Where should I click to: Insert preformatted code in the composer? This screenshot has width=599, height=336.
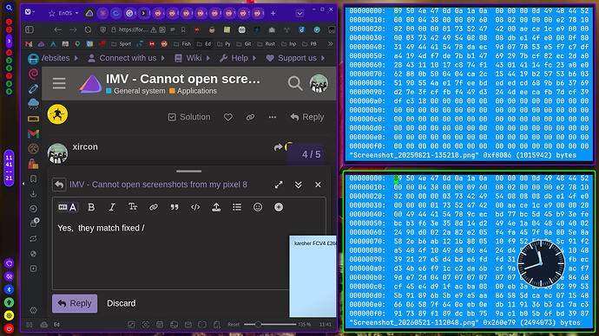[195, 207]
